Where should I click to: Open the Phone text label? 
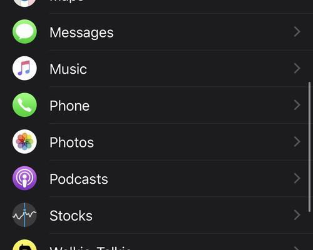click(69, 106)
